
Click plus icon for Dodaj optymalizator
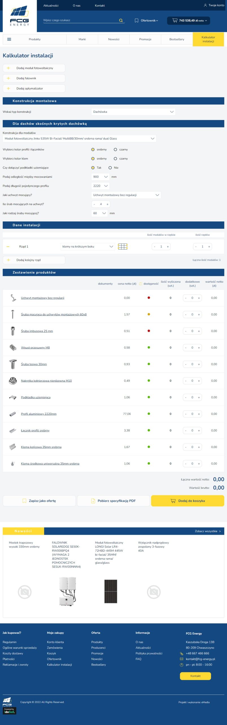click(8, 88)
